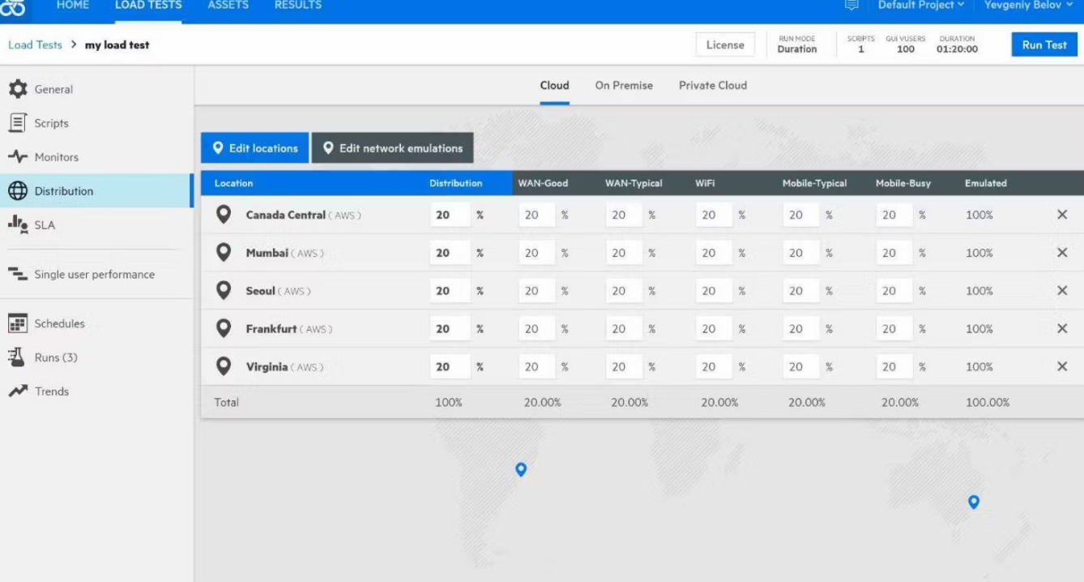Follow the Load Tests breadcrumb link

35,45
